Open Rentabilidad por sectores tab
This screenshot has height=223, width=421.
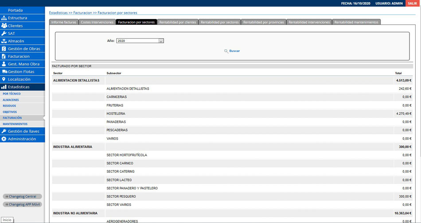click(x=220, y=22)
